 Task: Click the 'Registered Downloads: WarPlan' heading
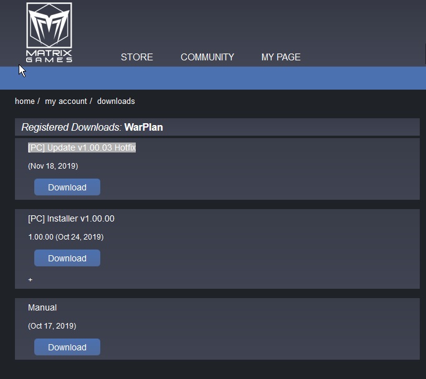tap(92, 127)
